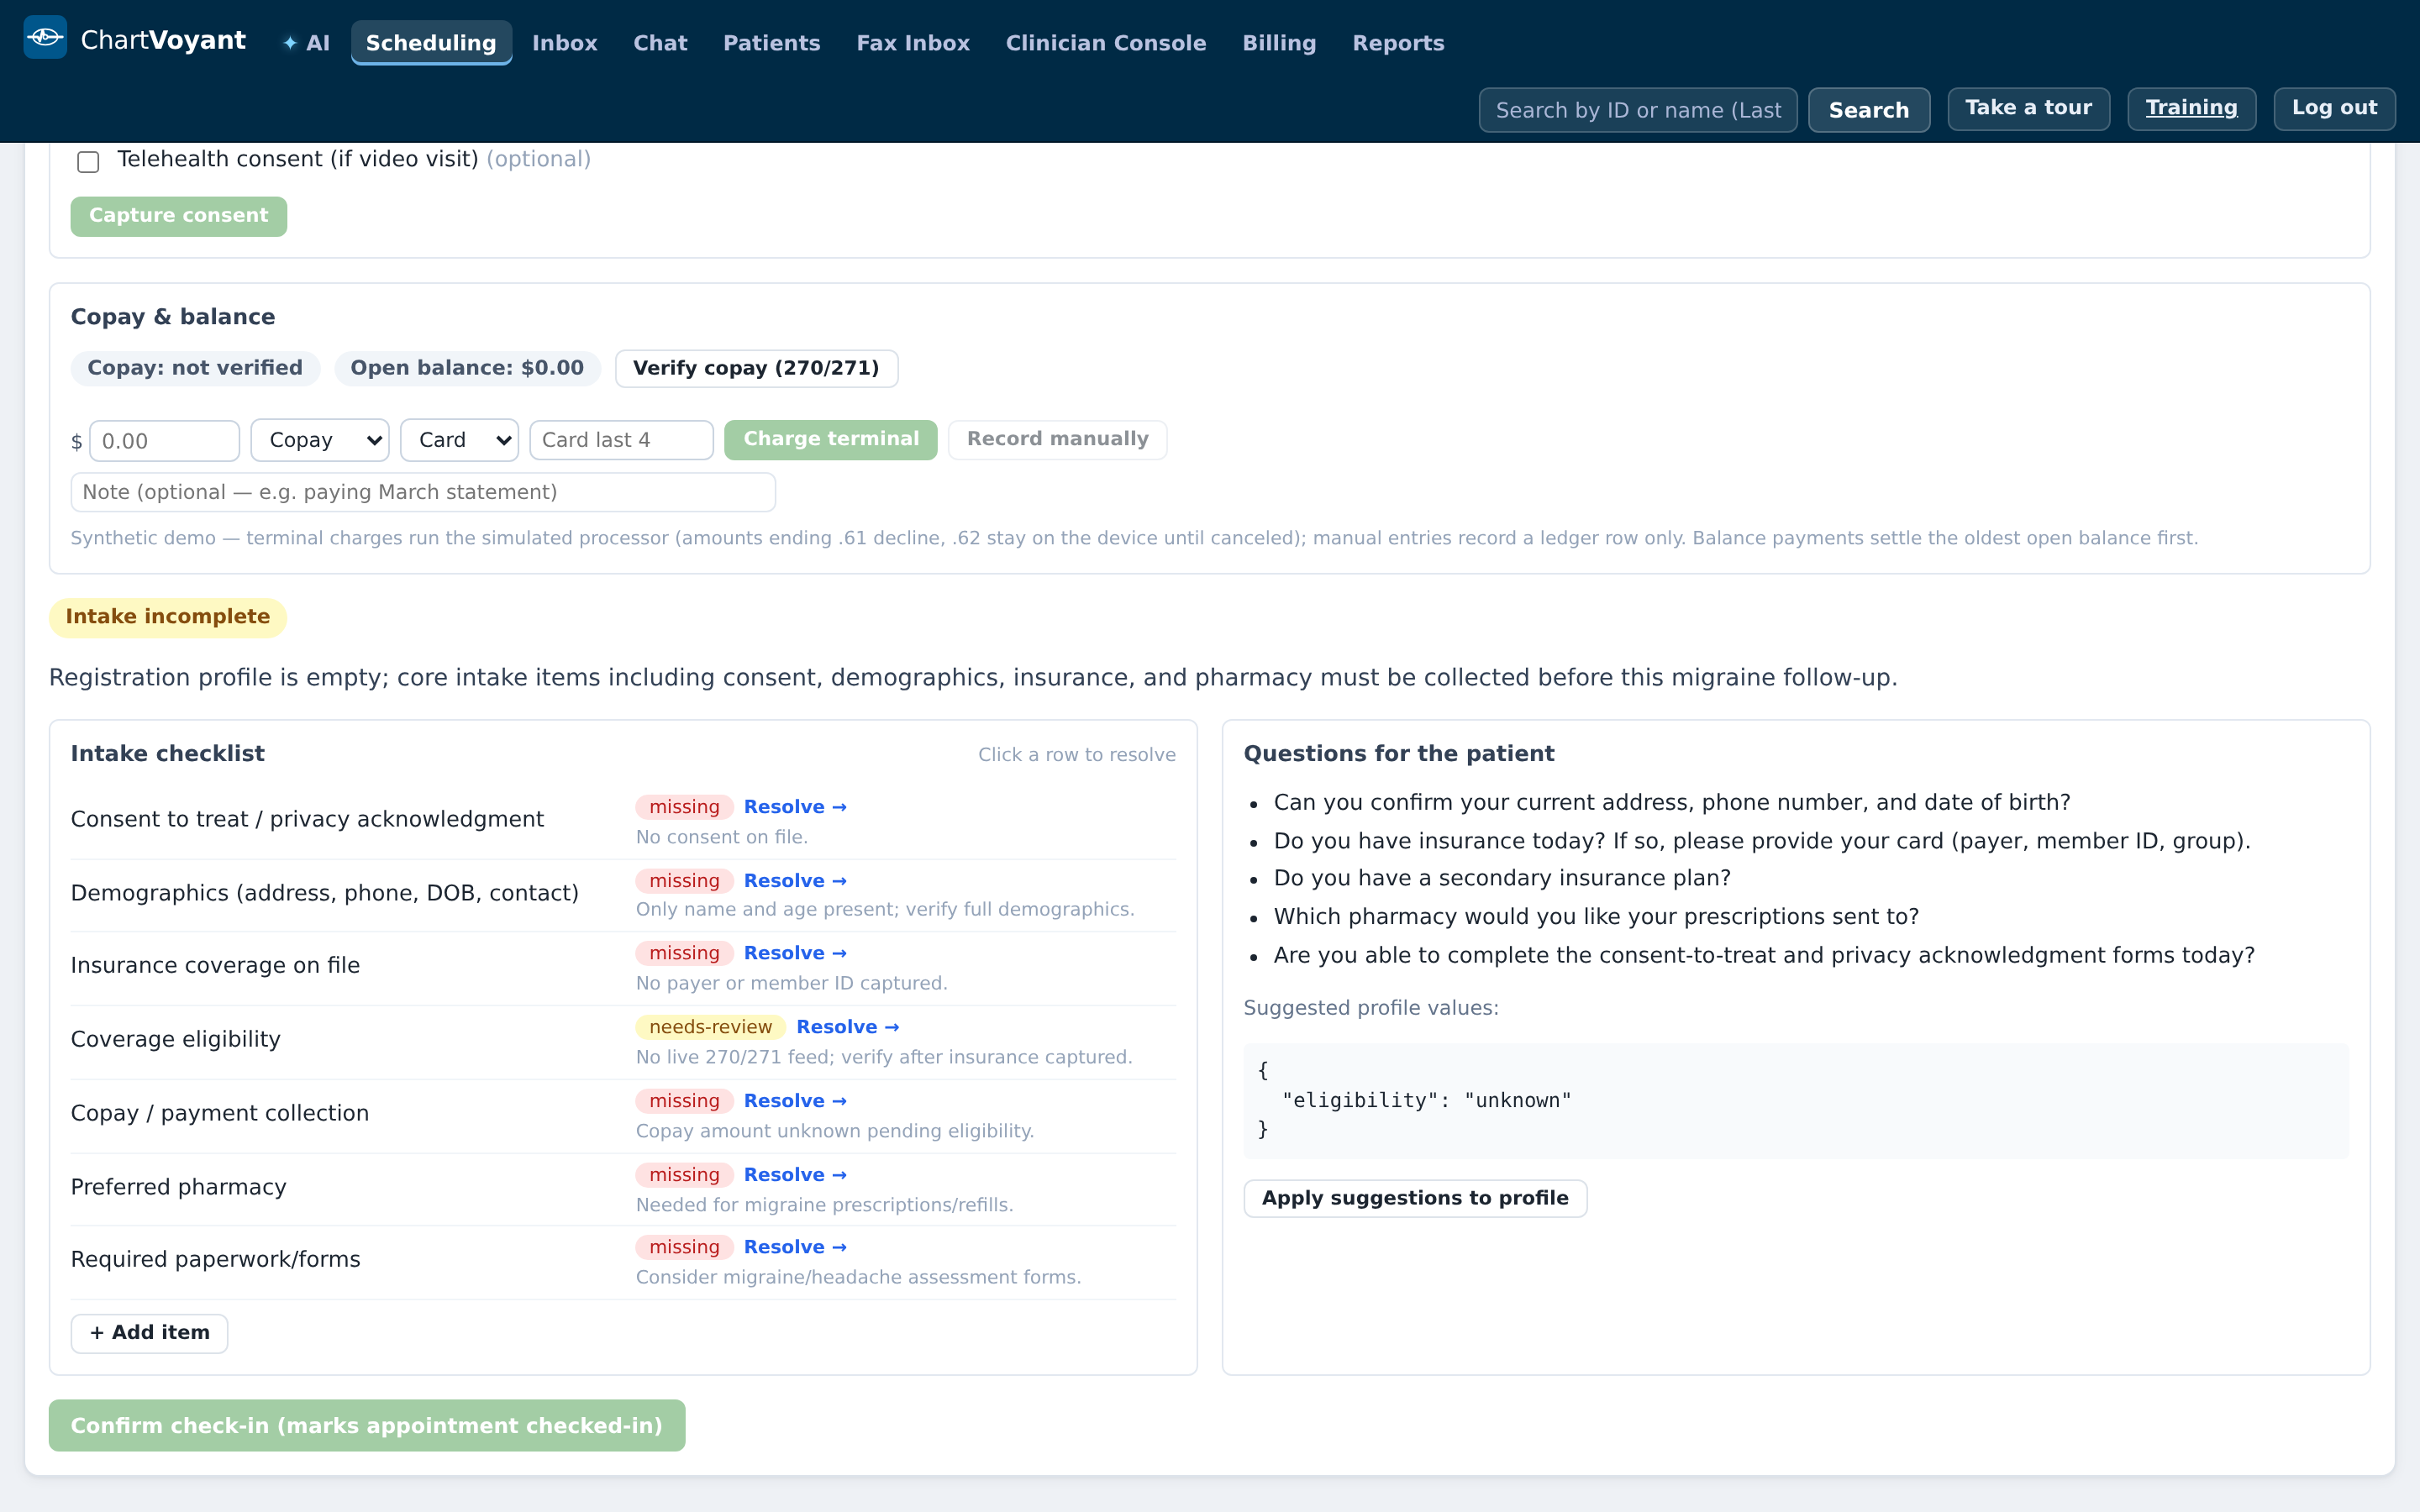Open the Card payment method dropdown
This screenshot has height=1512, width=2420.
tap(459, 440)
